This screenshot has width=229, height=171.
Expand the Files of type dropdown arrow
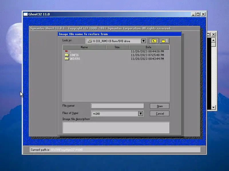(x=141, y=113)
